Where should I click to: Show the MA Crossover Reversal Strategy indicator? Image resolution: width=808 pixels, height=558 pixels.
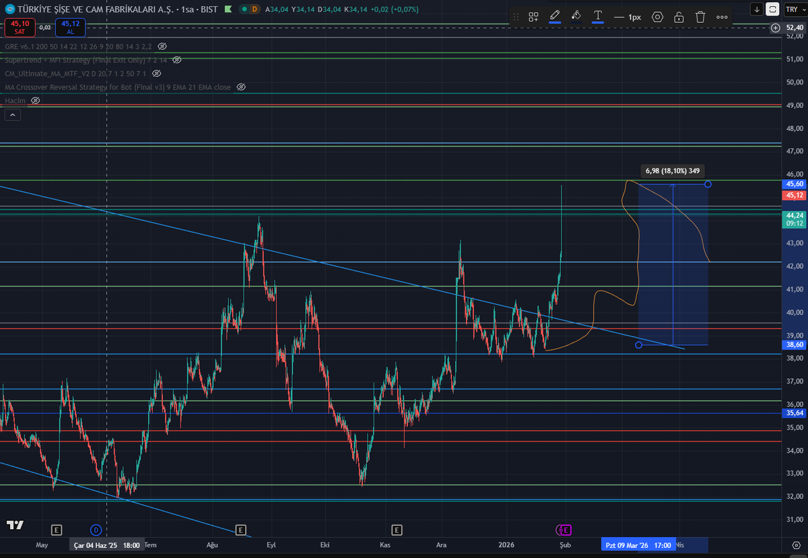[241, 87]
